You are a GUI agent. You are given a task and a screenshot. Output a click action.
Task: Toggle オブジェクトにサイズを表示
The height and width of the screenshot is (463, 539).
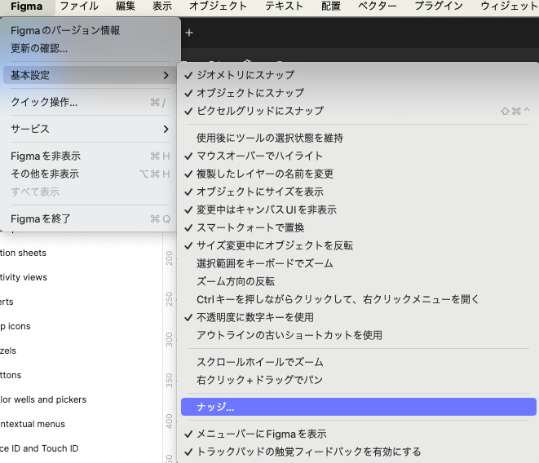click(359, 192)
